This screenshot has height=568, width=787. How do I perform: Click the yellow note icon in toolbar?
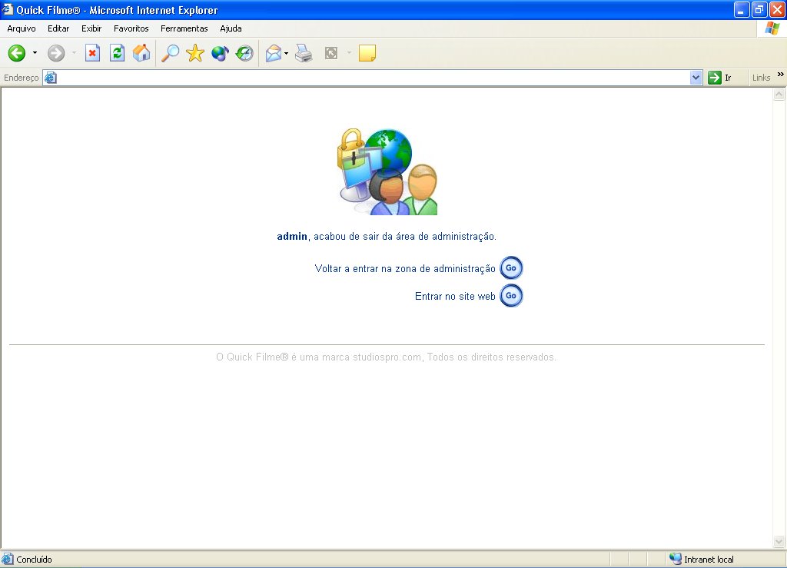(x=367, y=53)
